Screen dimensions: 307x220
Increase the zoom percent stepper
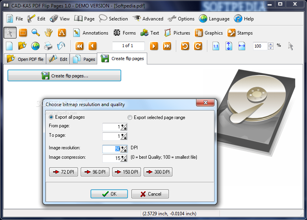270,44
